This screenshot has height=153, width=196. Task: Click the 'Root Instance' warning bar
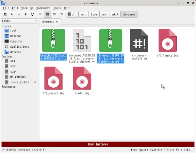point(98,144)
